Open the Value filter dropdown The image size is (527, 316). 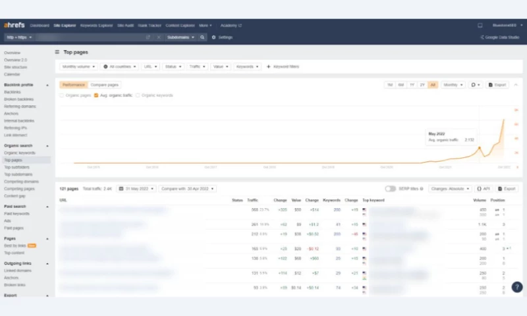pyautogui.click(x=221, y=66)
